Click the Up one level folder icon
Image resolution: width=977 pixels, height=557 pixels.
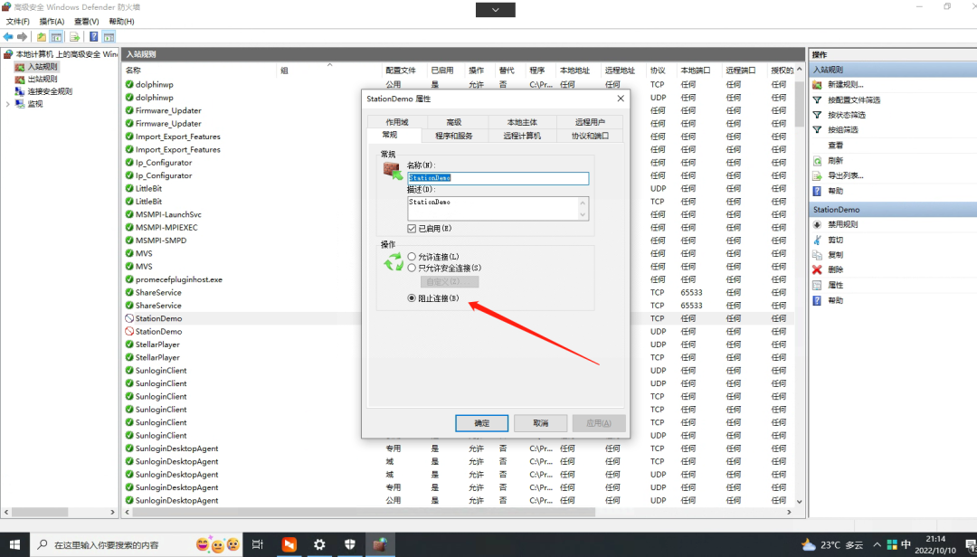(x=41, y=37)
